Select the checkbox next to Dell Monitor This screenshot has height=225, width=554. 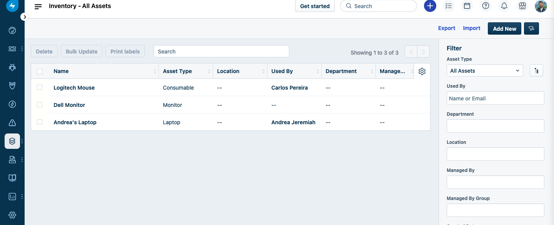pyautogui.click(x=40, y=105)
